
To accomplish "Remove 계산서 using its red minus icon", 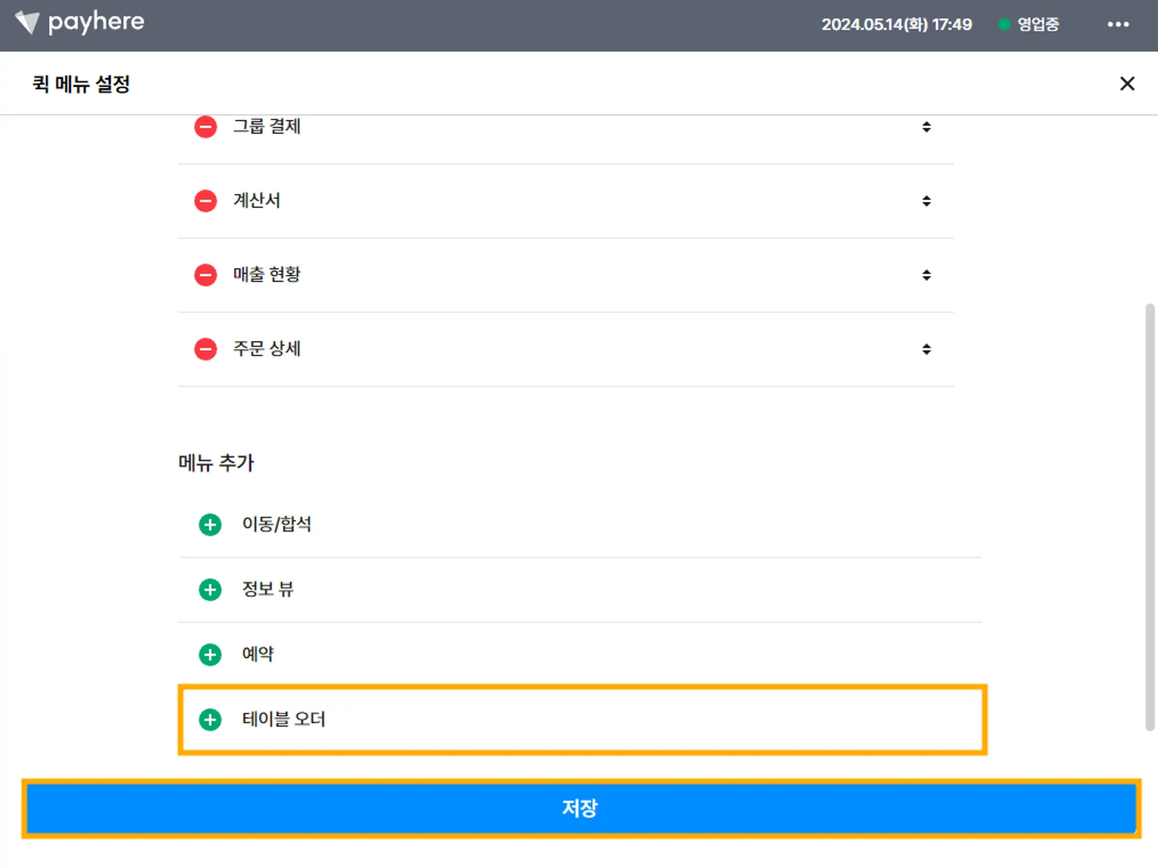I will point(205,201).
